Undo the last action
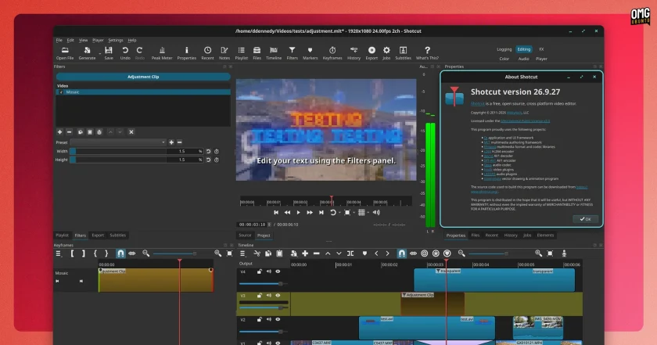Viewport: 657px width, 345px height. pyautogui.click(x=125, y=53)
